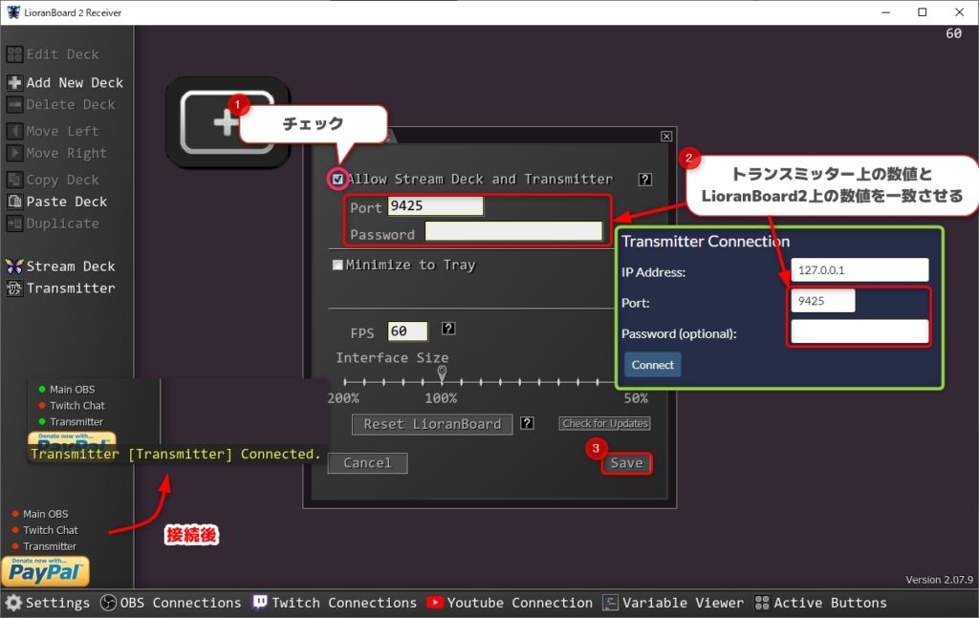
Task: Open the Twitch Connections menu
Action: 335,603
